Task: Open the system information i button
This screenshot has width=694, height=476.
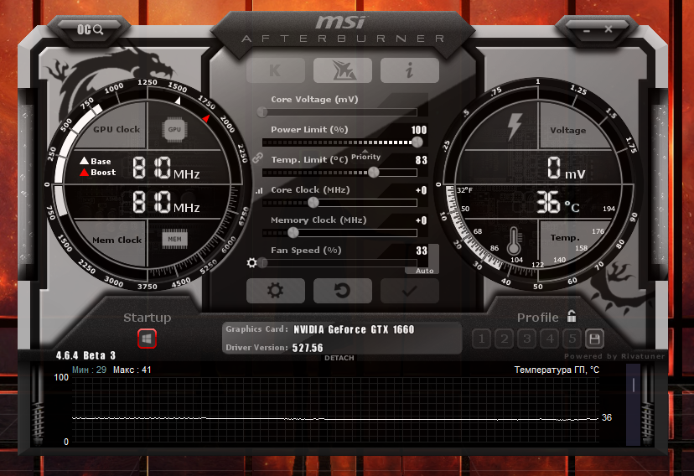Action: pyautogui.click(x=409, y=70)
